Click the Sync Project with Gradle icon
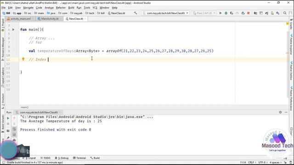The height and width of the screenshot is (165, 294). pyautogui.click(x=266, y=13)
